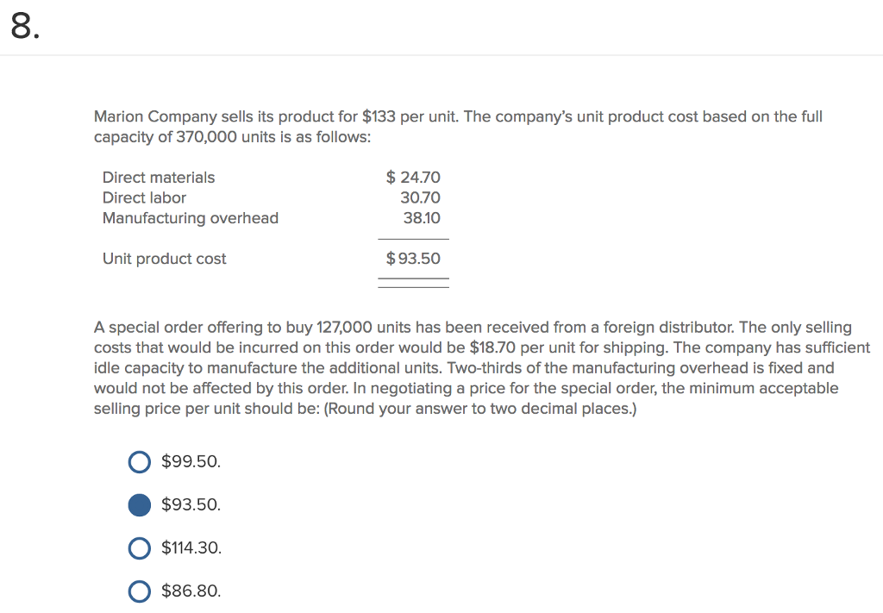Image resolution: width=883 pixels, height=613 pixels.
Task: Click the $93.50 total in the table
Action: [413, 259]
